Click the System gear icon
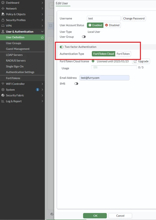Image resolution: width=156 pixels, height=220 pixels. click(3, 89)
